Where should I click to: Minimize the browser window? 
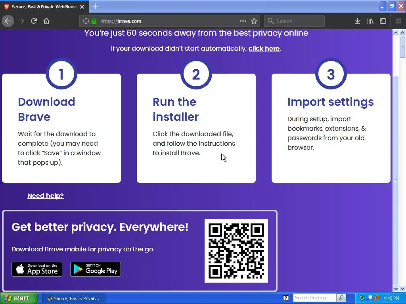(382, 6)
